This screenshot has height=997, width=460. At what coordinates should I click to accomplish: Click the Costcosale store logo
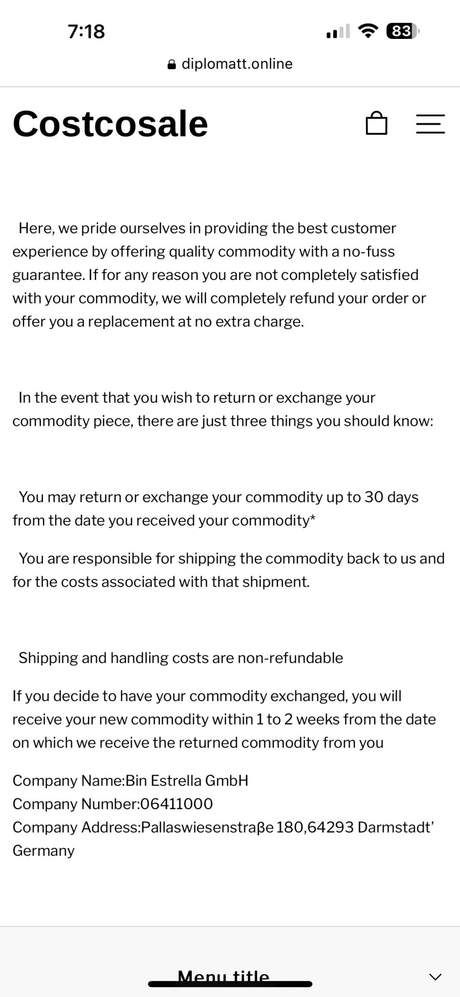(110, 124)
